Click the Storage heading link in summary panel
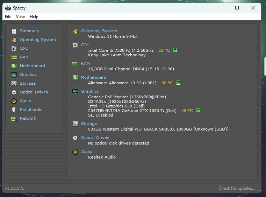Image resolution: width=266 pixels, height=197 pixels. [x=89, y=124]
